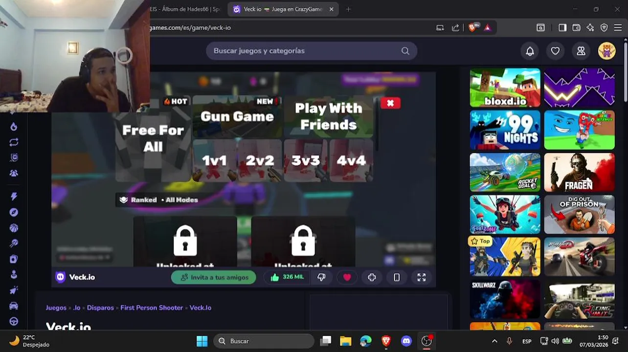Open Brave Leo AI sparkle icon

click(x=590, y=28)
